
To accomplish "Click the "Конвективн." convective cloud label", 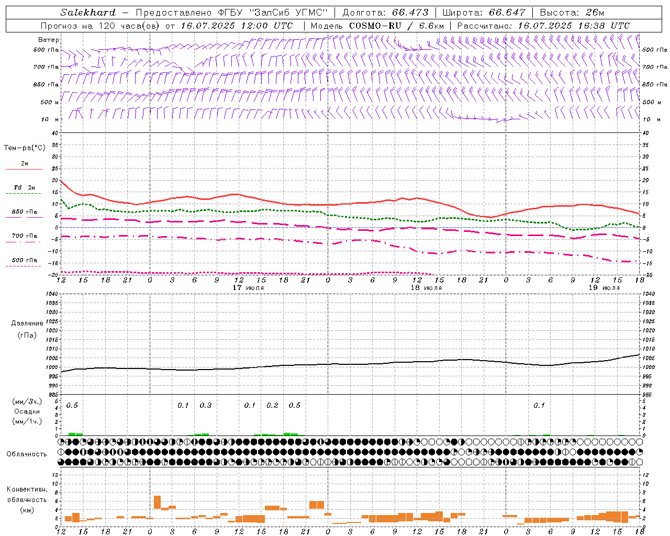I will [x=27, y=489].
